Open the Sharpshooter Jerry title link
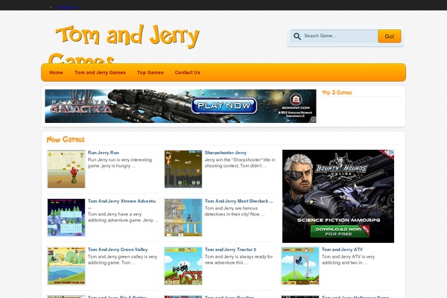Image resolution: width=447 pixels, height=298 pixels. tap(226, 153)
